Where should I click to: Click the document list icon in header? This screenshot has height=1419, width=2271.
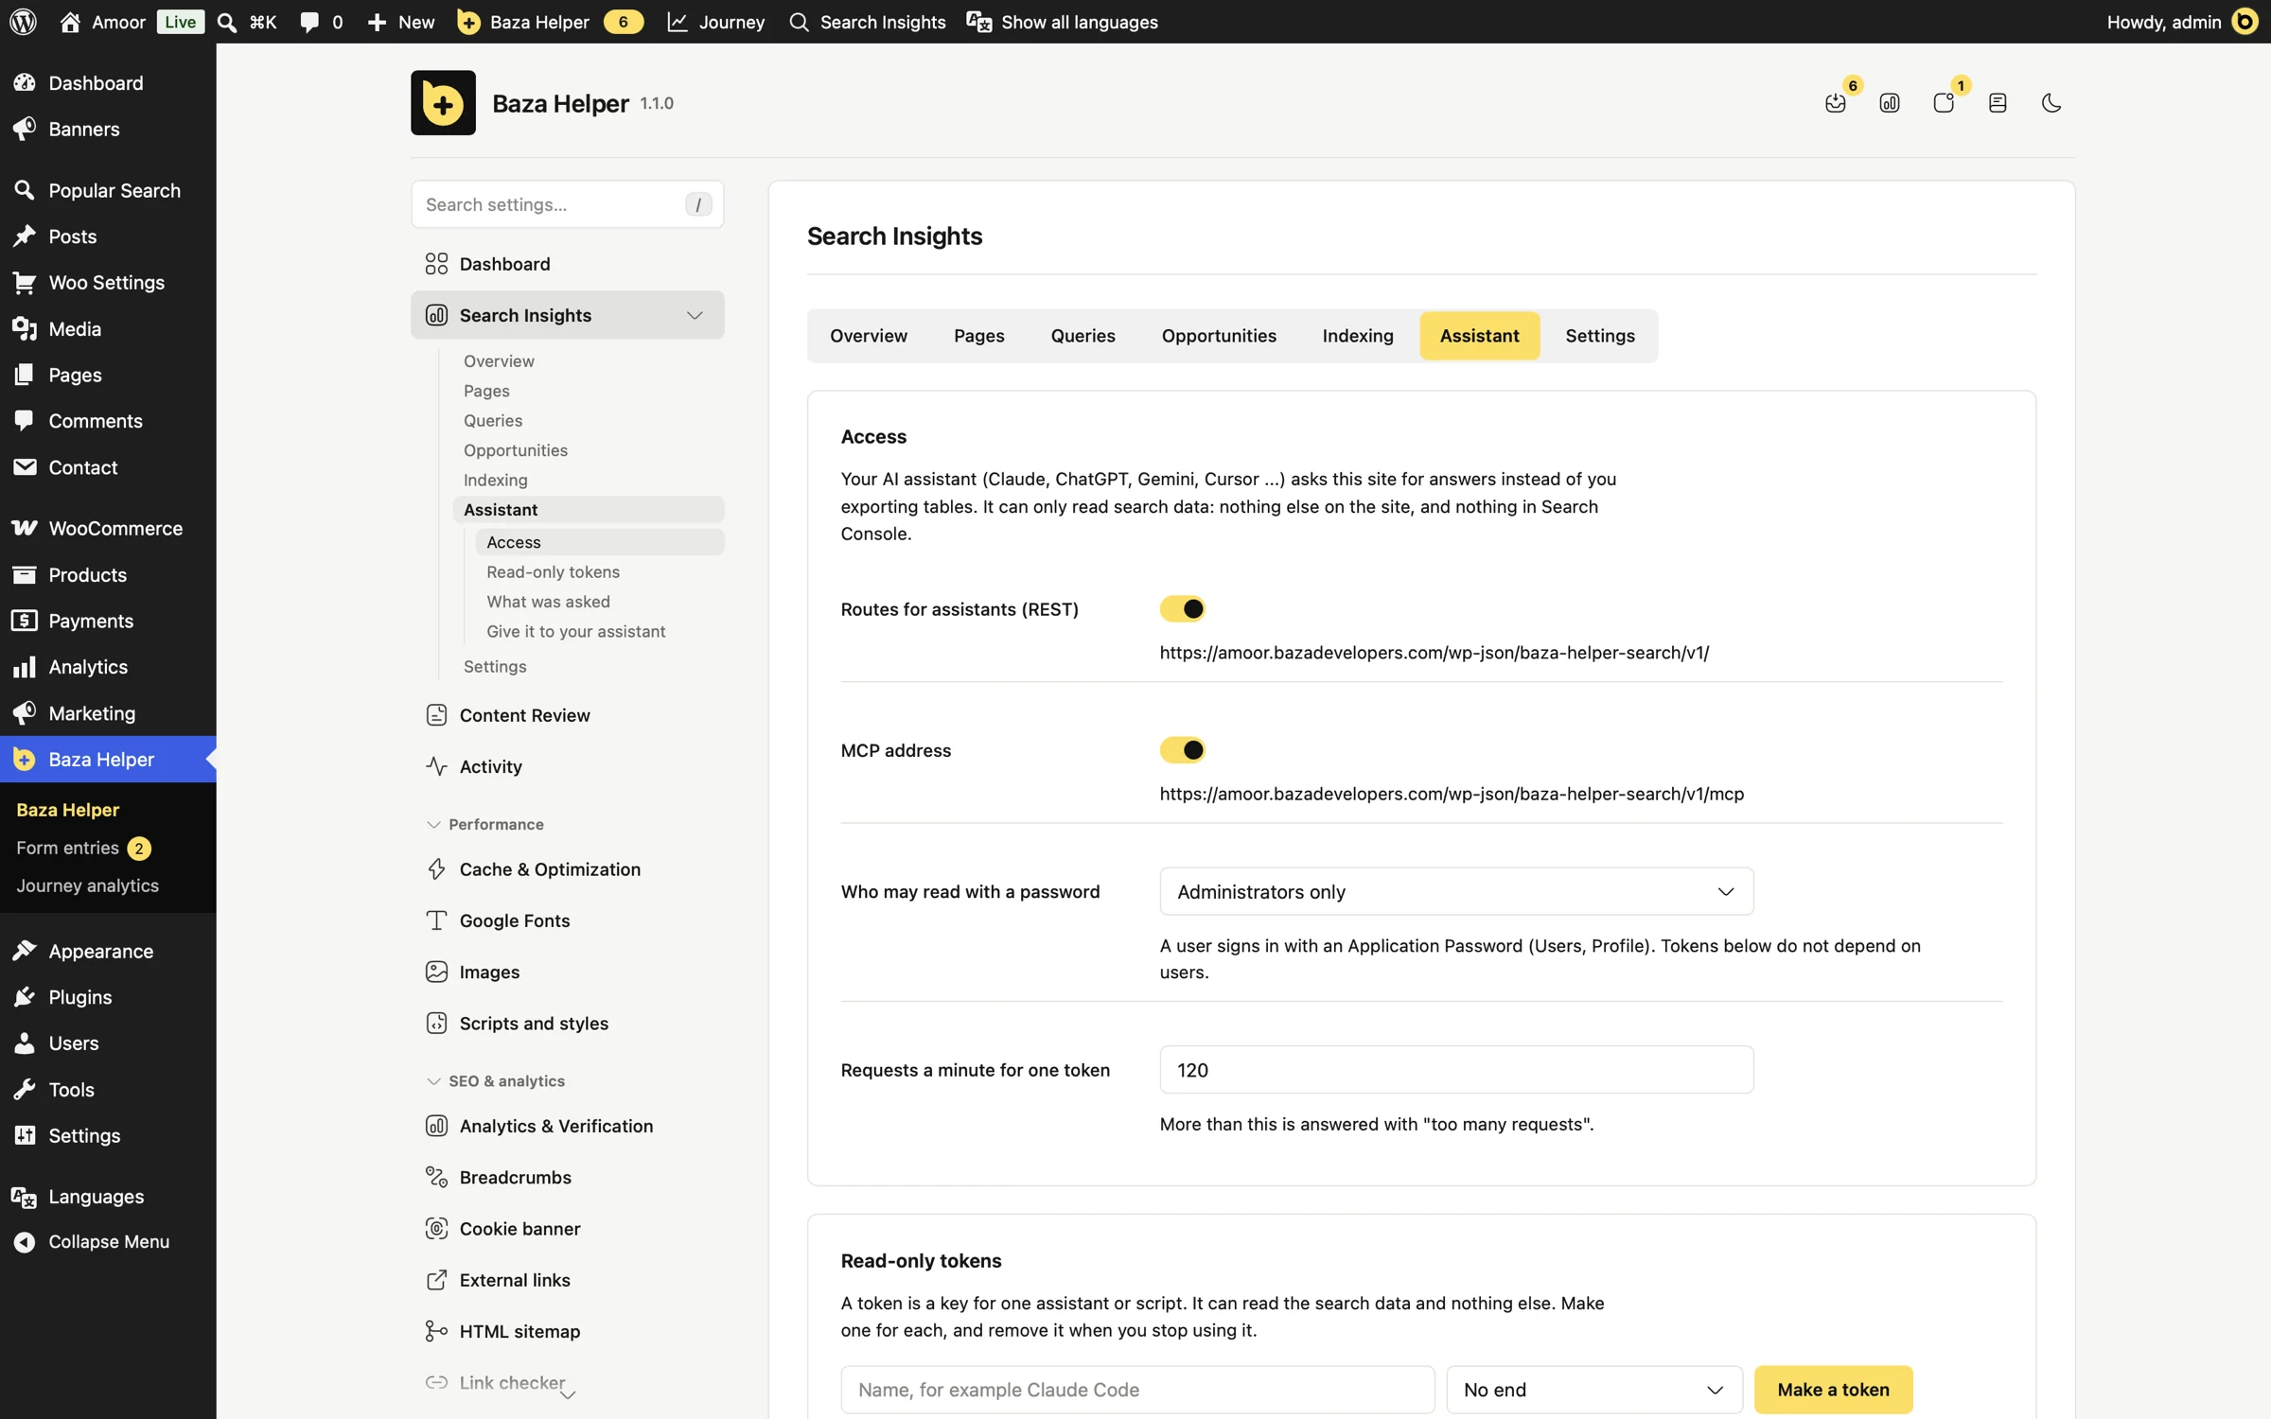point(1998,103)
